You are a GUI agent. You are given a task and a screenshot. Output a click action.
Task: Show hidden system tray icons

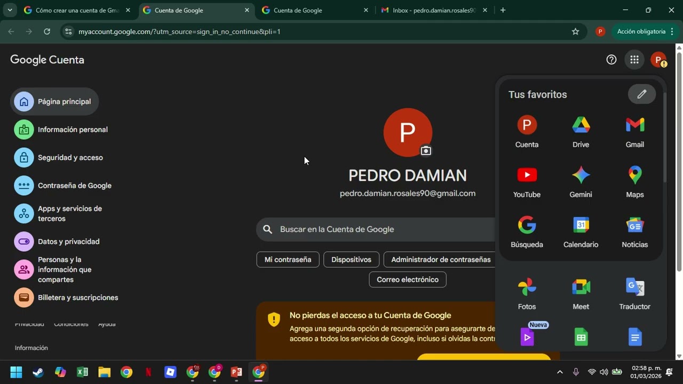click(x=560, y=372)
